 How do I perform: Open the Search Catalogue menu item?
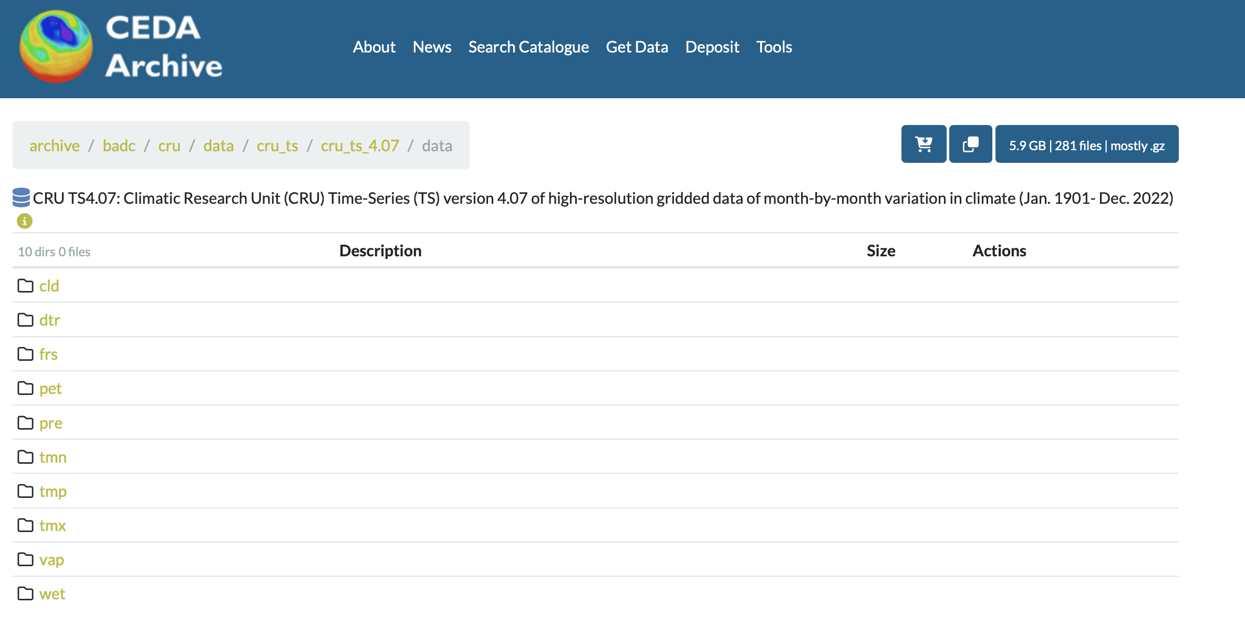coord(528,47)
